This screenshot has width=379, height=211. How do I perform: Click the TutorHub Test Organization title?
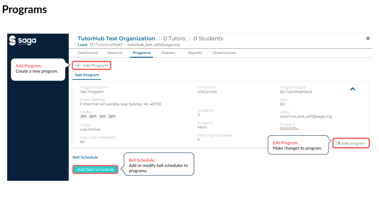(x=116, y=38)
